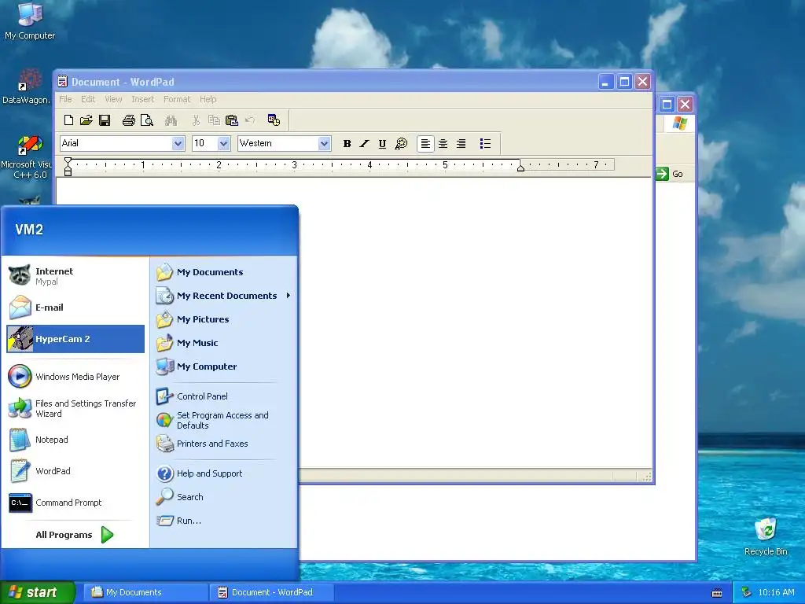Image resolution: width=805 pixels, height=604 pixels.
Task: Expand the Arial font name dropdown
Action: point(178,143)
